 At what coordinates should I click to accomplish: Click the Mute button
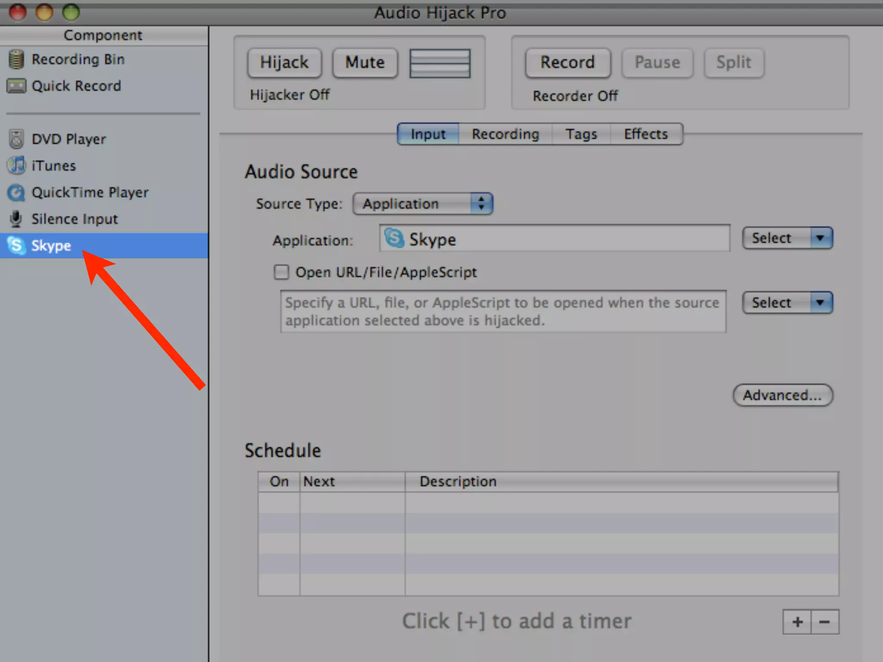(x=365, y=62)
